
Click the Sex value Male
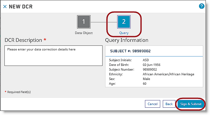coord(146,79)
